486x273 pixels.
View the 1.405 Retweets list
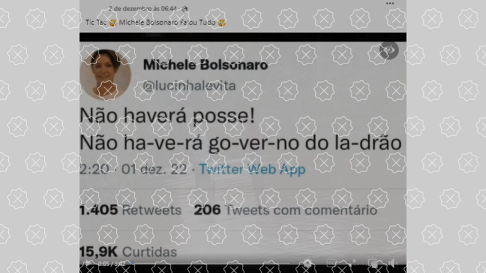click(x=131, y=210)
